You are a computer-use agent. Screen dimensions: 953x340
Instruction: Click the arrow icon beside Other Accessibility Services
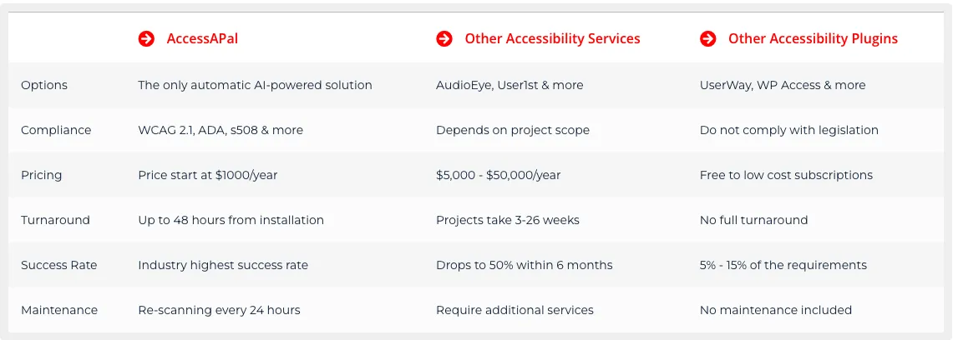point(444,39)
